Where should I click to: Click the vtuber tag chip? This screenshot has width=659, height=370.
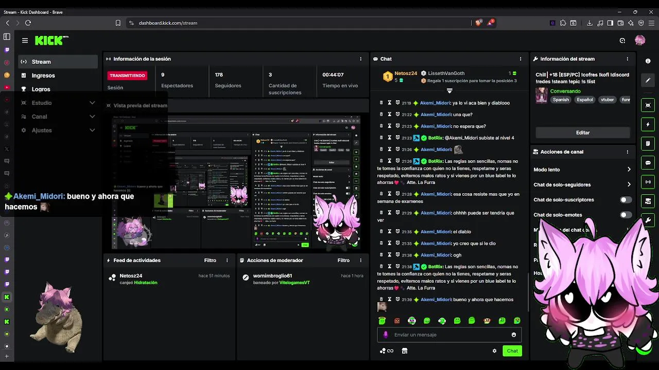608,100
